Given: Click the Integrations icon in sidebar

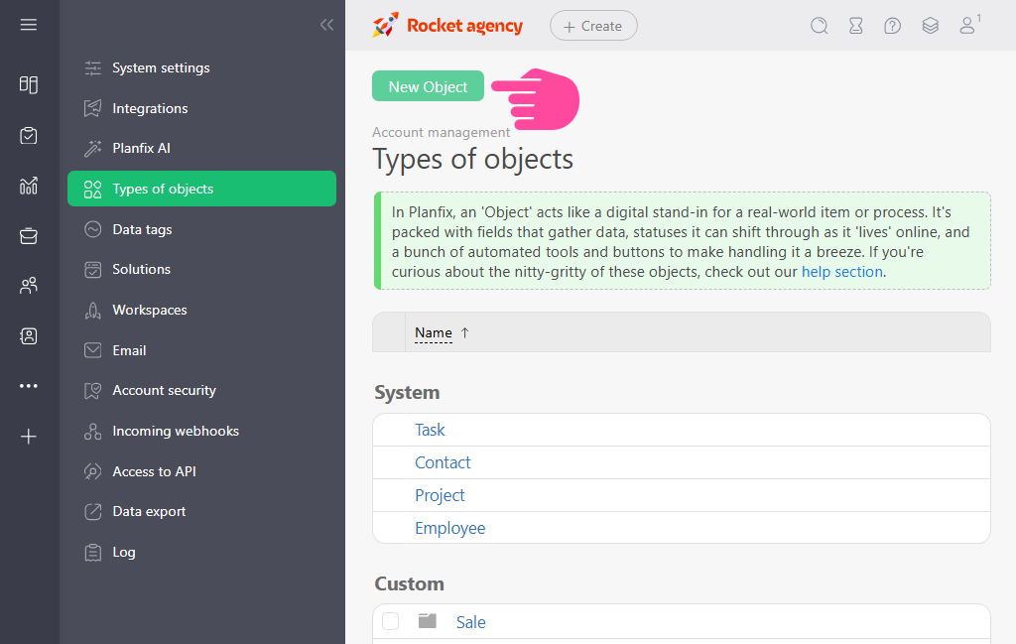Looking at the screenshot, I should pyautogui.click(x=92, y=108).
